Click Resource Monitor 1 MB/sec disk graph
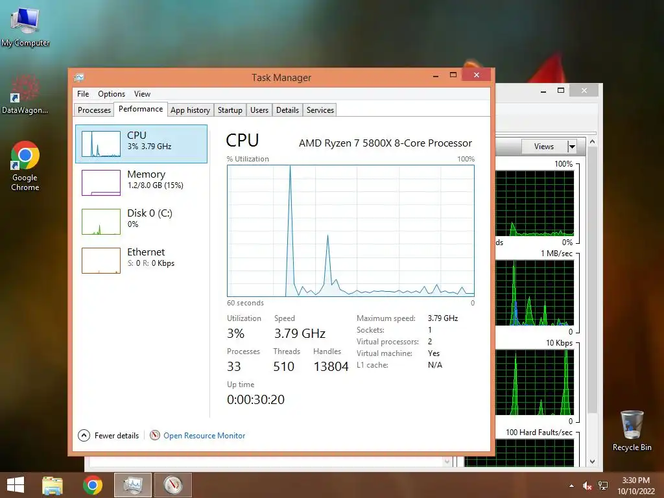 point(534,293)
